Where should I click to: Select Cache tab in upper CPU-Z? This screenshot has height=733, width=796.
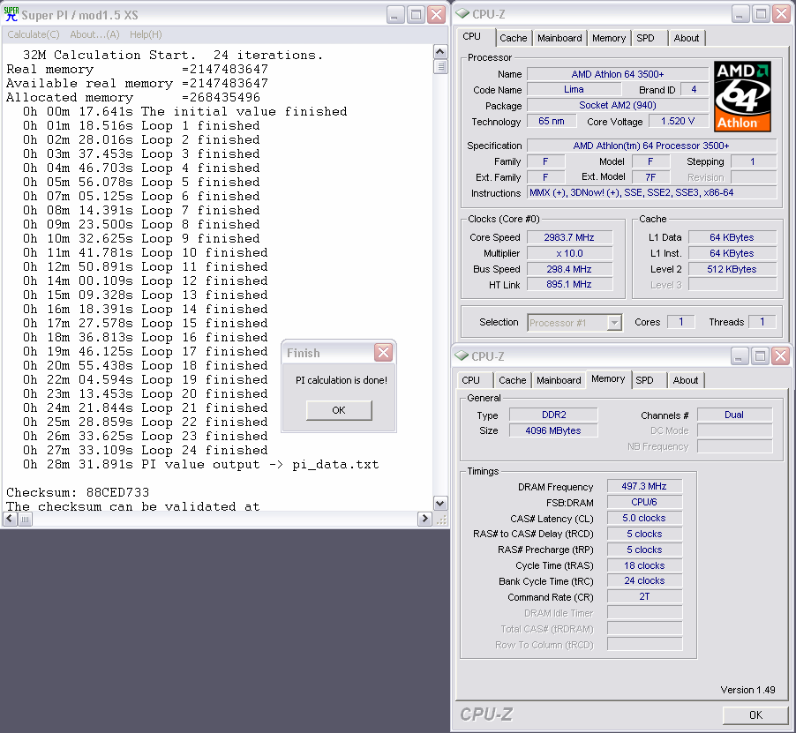tap(514, 38)
